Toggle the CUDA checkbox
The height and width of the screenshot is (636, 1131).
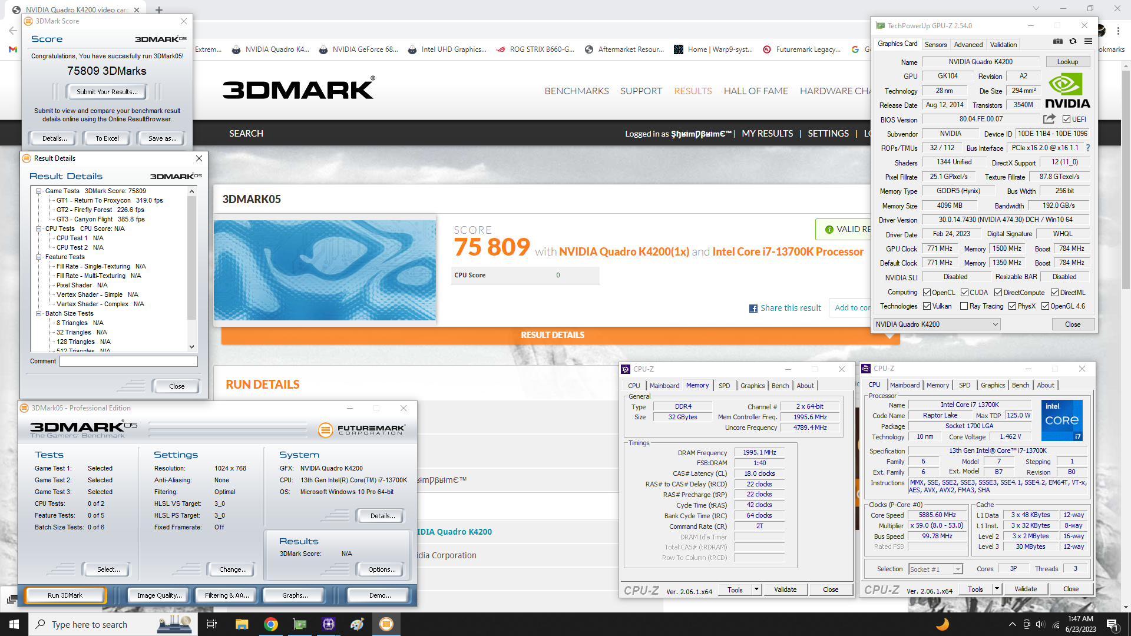pos(964,293)
